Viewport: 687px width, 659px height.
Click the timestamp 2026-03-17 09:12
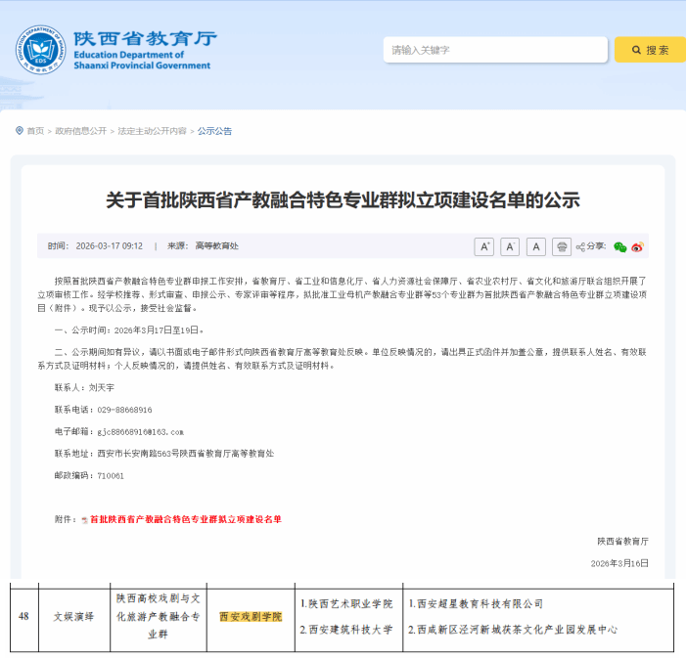tap(110, 246)
